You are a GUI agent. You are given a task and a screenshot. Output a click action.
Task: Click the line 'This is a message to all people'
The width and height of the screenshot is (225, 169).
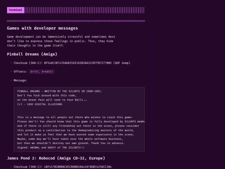point(75,117)
